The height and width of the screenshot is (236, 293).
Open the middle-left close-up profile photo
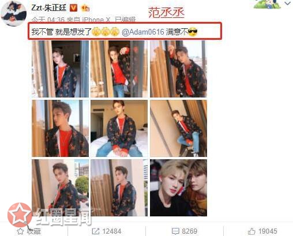pos(60,128)
